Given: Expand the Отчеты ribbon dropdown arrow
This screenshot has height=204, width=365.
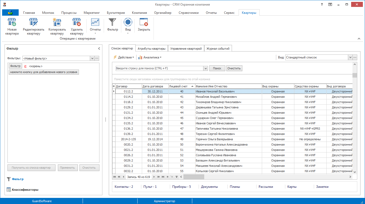Looking at the screenshot, I should (95, 33).
